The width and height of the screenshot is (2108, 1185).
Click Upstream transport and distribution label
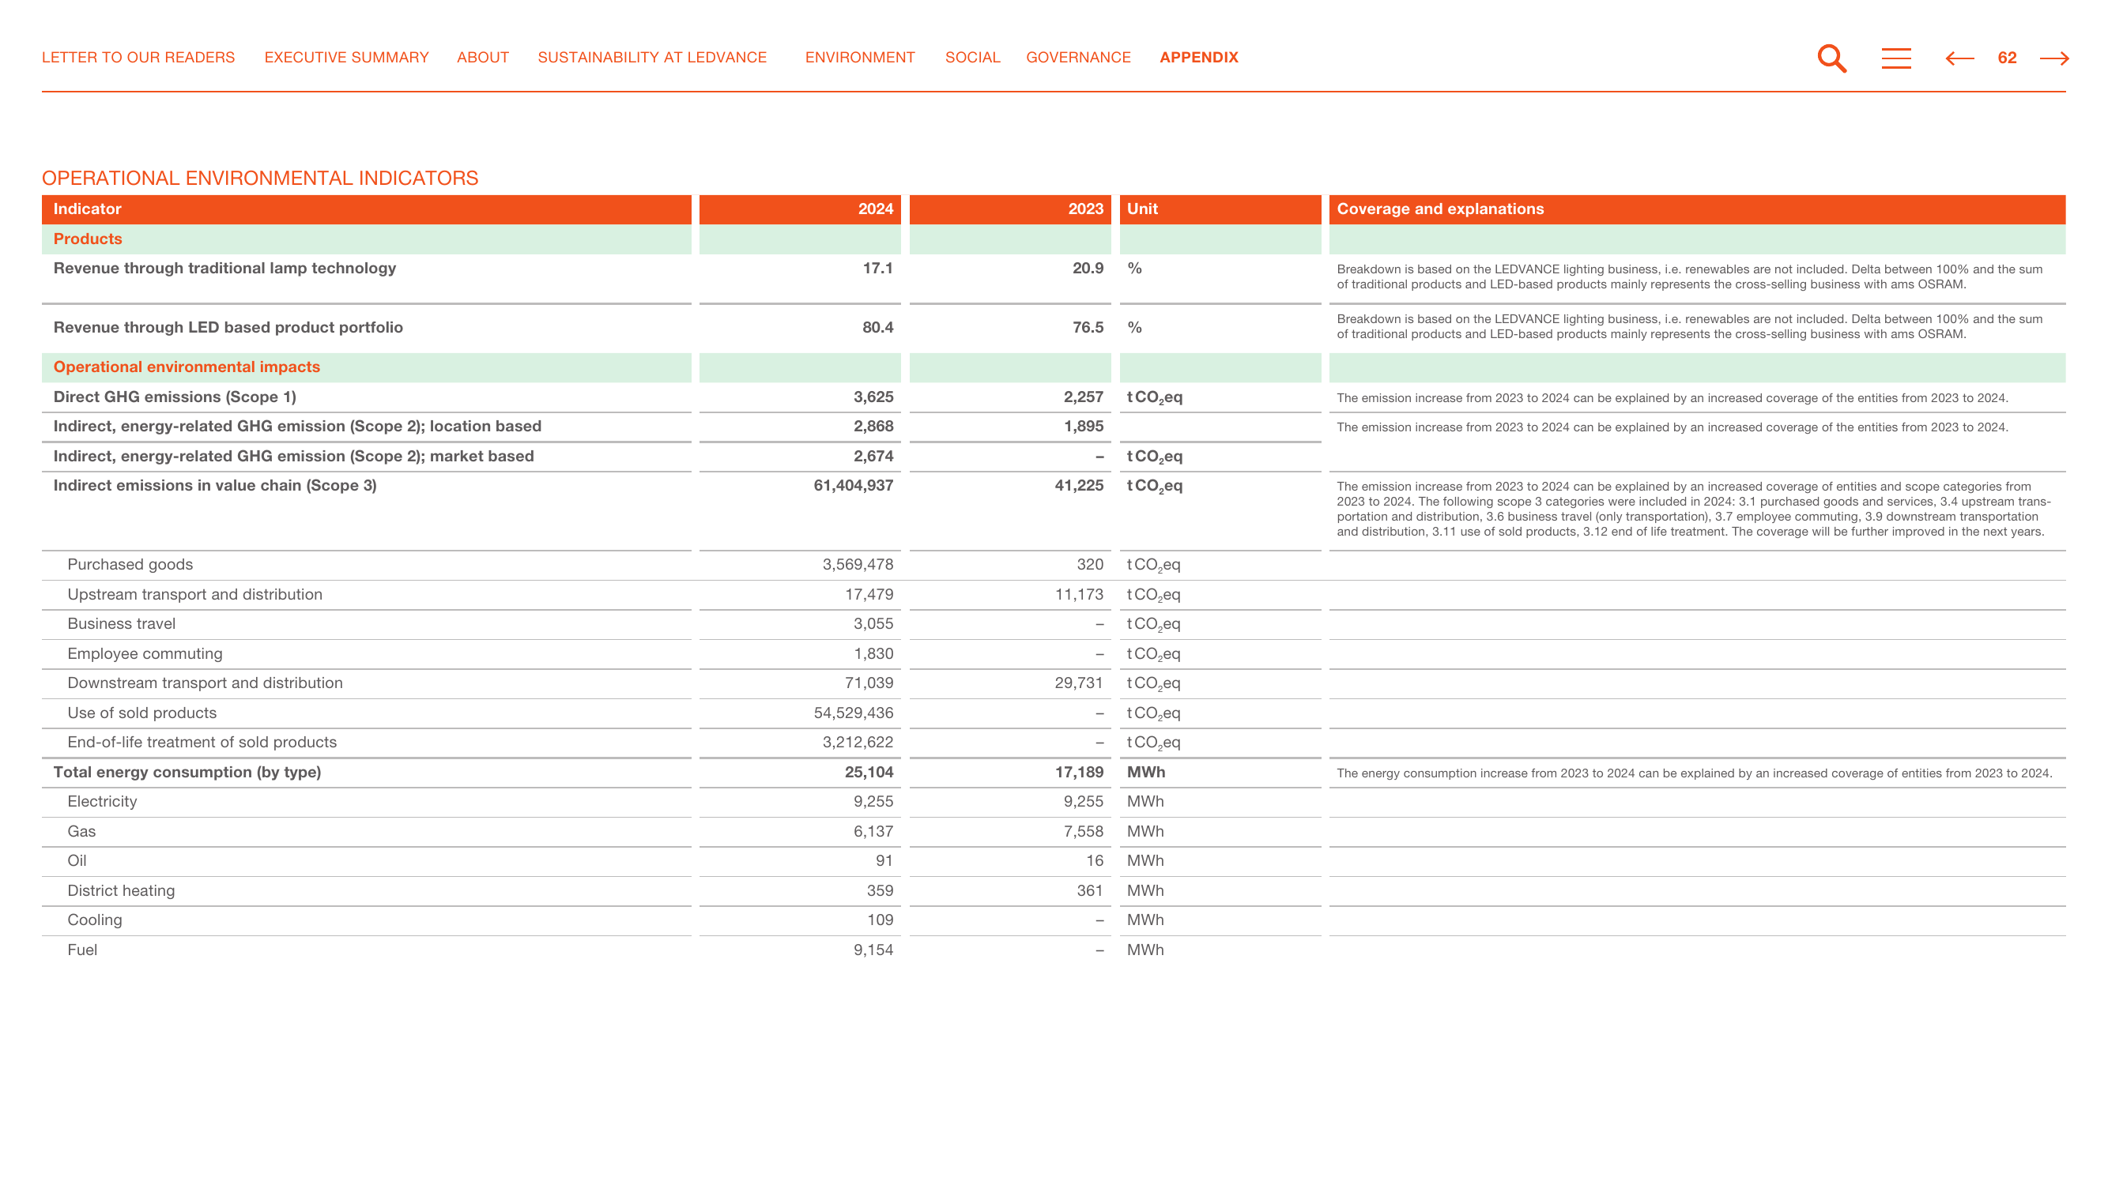click(194, 595)
